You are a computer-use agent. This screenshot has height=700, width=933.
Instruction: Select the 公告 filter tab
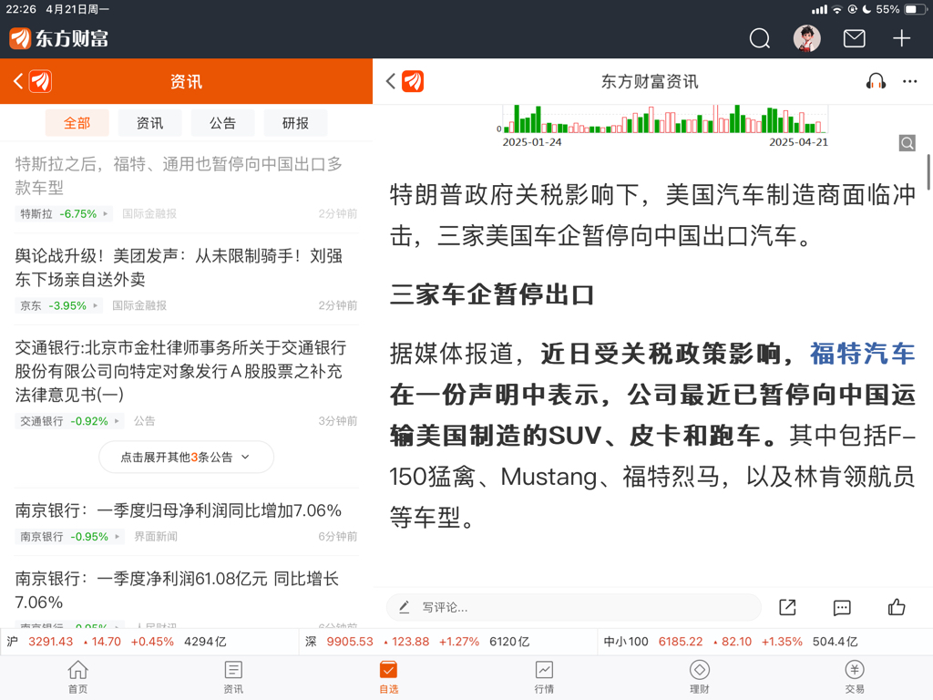coord(222,123)
